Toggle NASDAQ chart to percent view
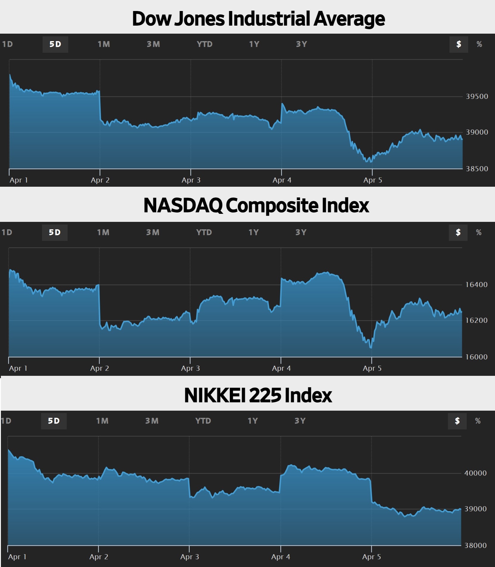This screenshot has height=567, width=495. coord(479,233)
